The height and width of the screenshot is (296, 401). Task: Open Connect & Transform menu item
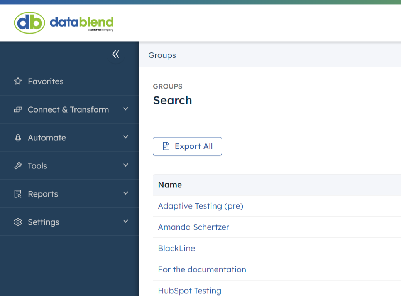tap(69, 109)
